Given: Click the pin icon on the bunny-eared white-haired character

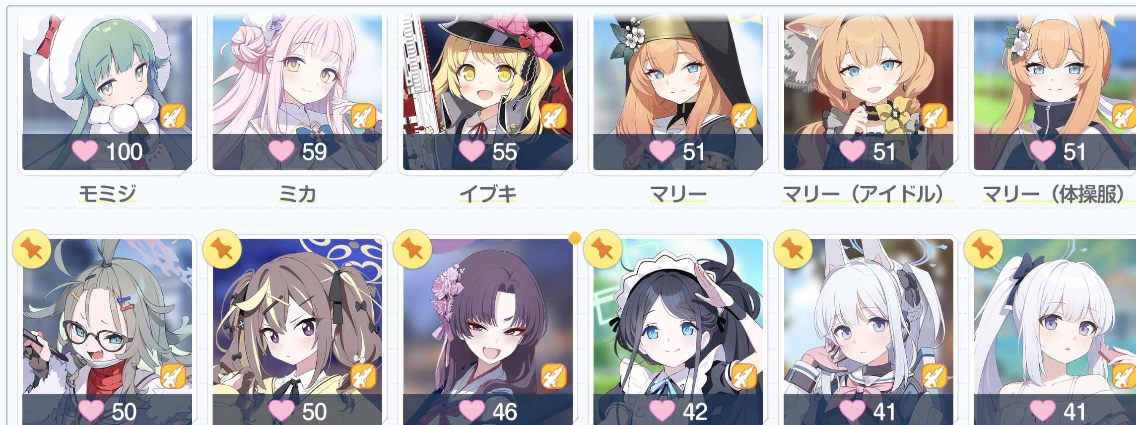Looking at the screenshot, I should (x=793, y=249).
